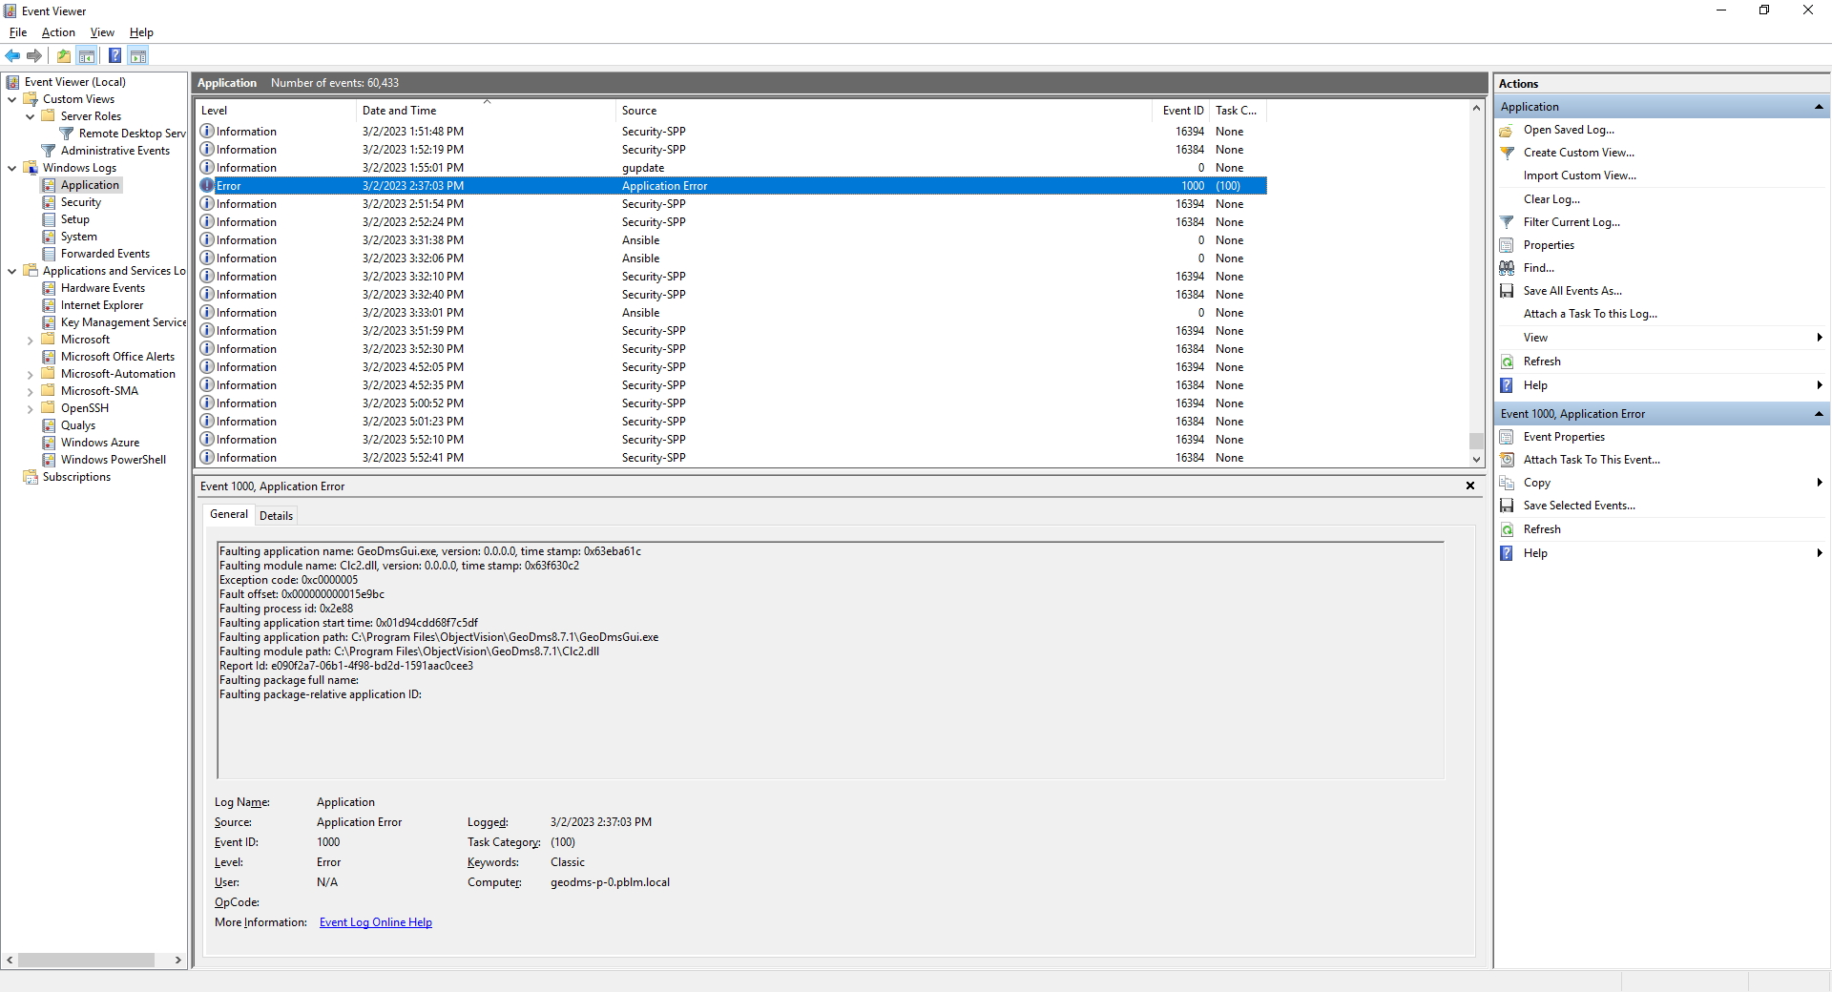The width and height of the screenshot is (1832, 992).
Task: Open the Event Log Online Help link
Action: [375, 921]
